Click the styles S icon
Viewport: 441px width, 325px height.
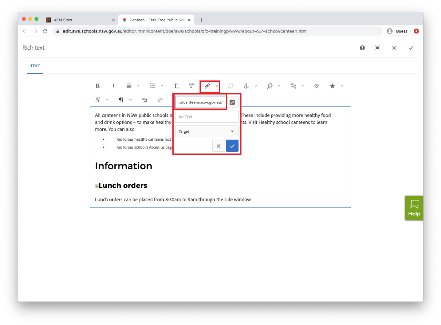[98, 100]
